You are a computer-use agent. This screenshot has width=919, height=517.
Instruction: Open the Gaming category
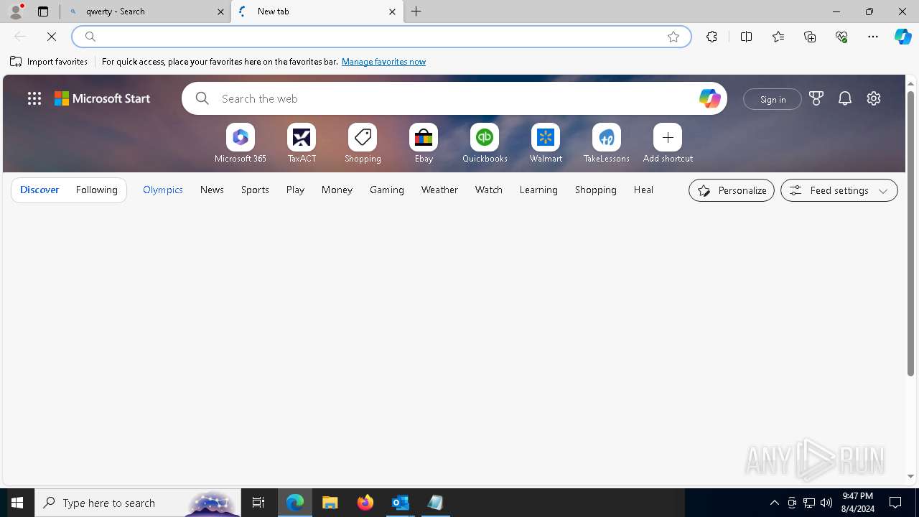(387, 190)
